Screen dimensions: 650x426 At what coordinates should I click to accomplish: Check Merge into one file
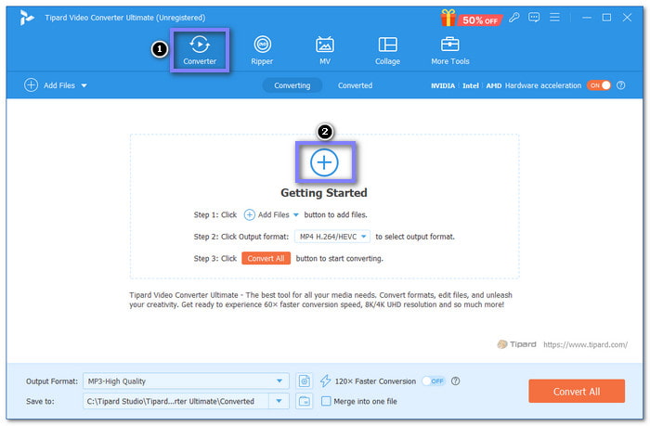click(x=326, y=401)
